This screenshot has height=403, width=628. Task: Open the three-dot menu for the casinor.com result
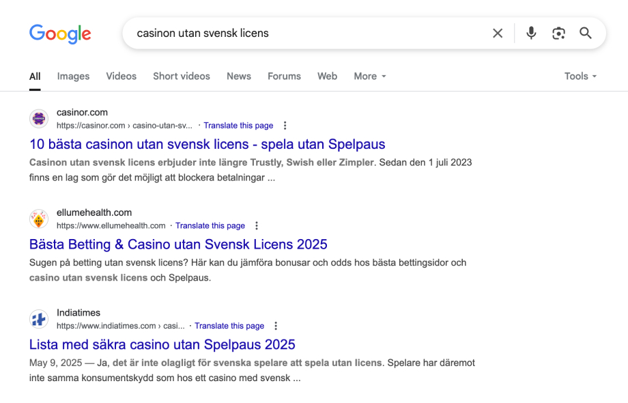[285, 126]
